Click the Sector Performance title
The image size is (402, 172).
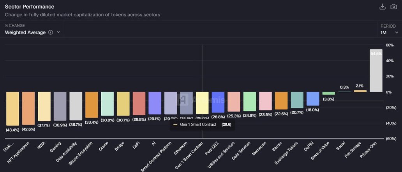pyautogui.click(x=30, y=7)
